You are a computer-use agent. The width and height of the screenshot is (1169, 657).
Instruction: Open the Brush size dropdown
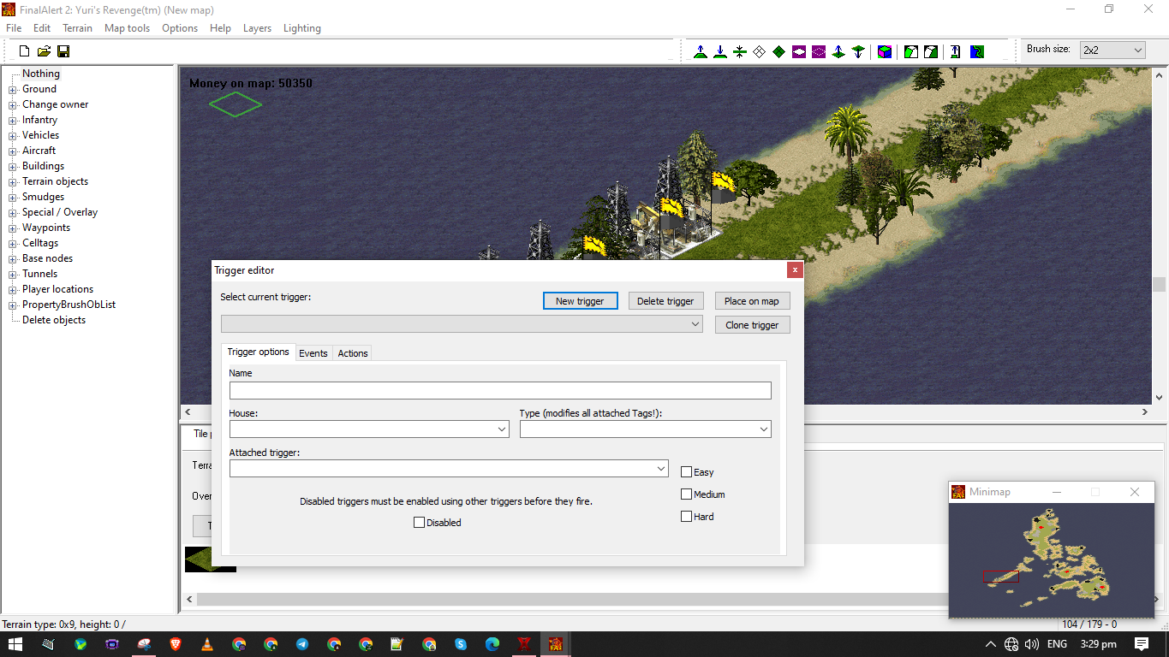point(1112,50)
